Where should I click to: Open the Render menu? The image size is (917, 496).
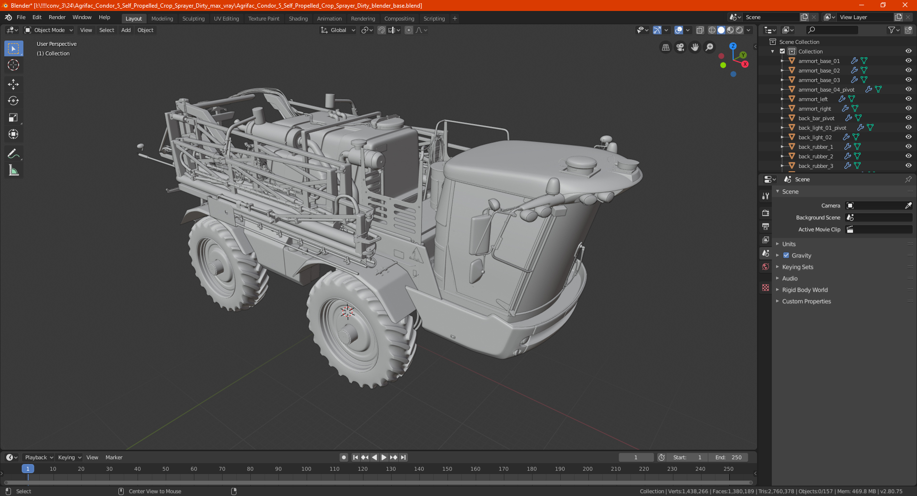(57, 17)
